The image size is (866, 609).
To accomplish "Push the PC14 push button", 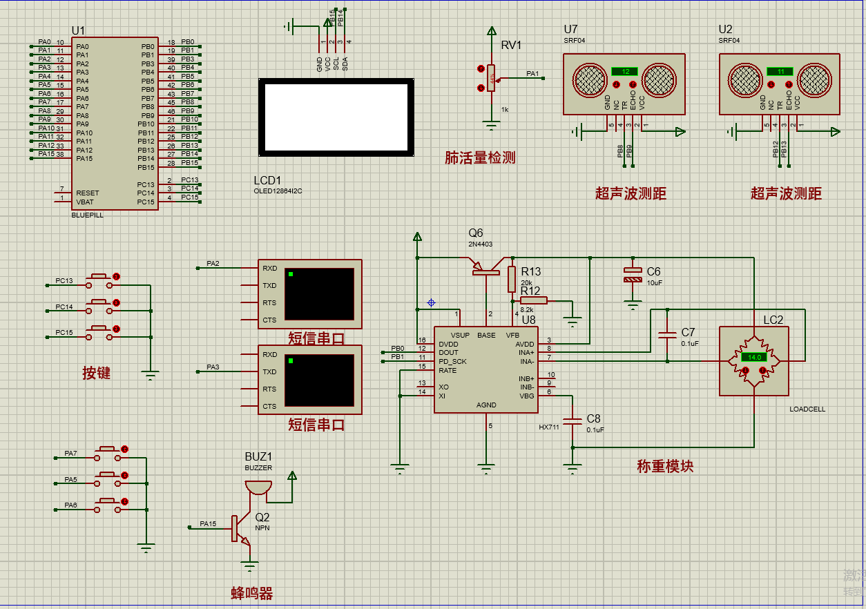I will click(x=99, y=308).
